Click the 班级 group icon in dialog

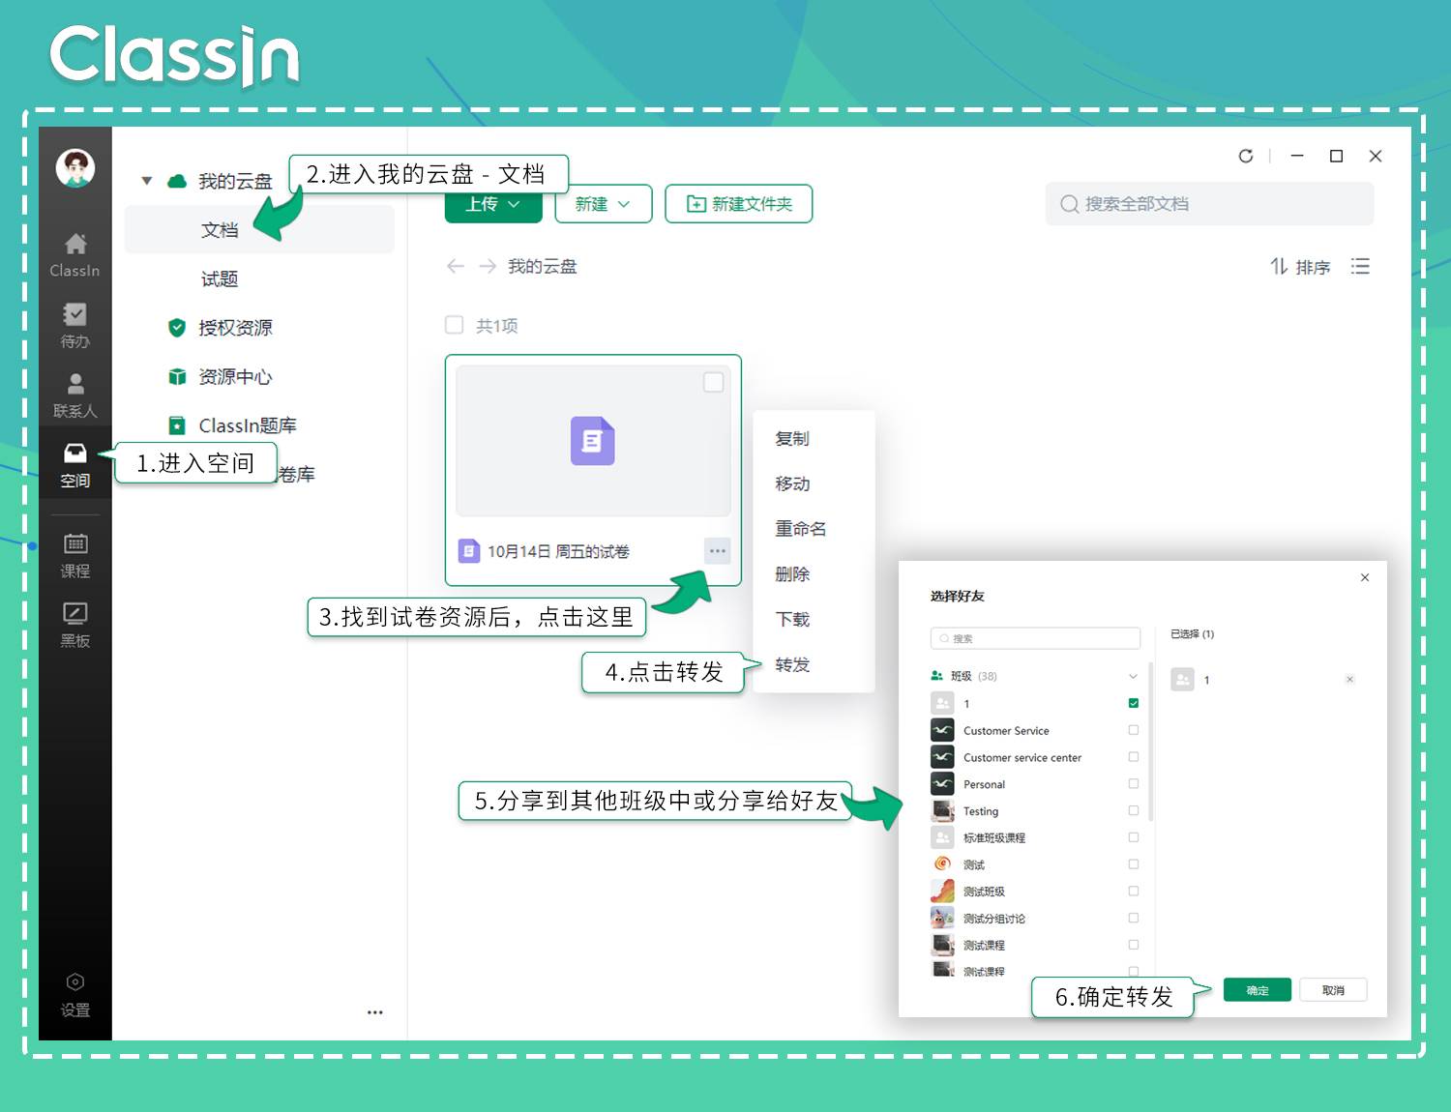pyautogui.click(x=936, y=676)
